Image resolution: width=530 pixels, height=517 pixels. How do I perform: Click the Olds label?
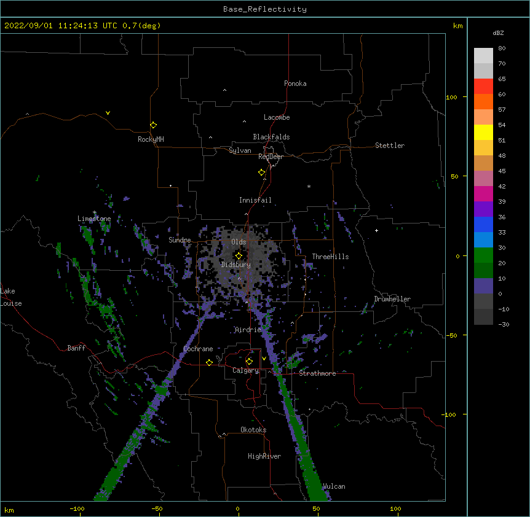point(239,242)
